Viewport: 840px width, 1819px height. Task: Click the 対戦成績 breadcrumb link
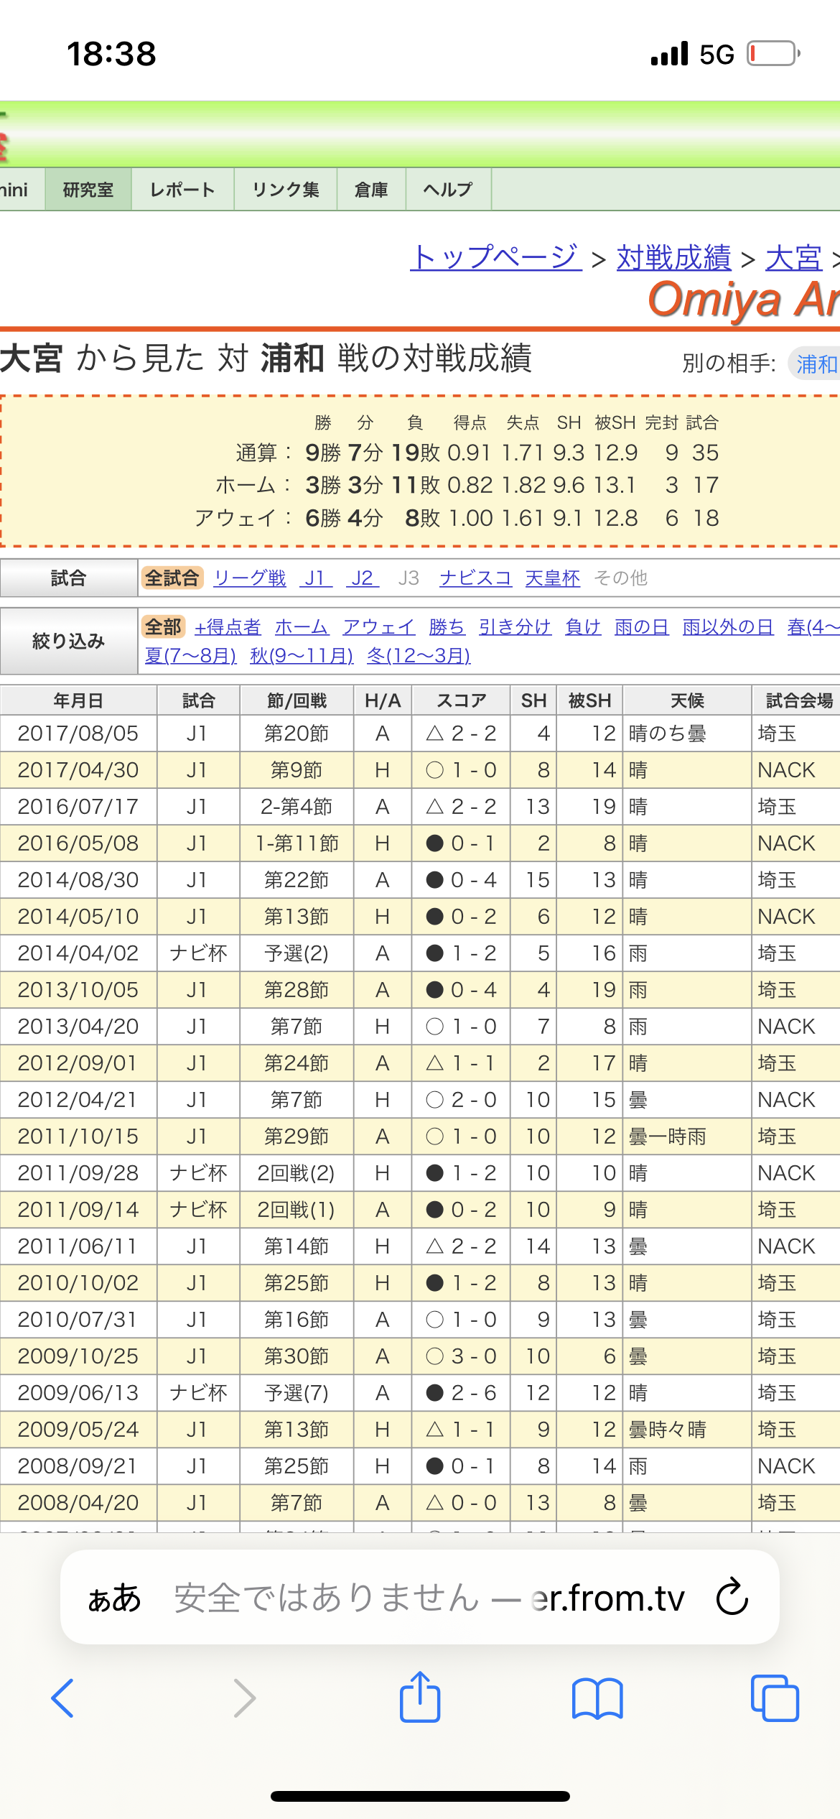(673, 257)
